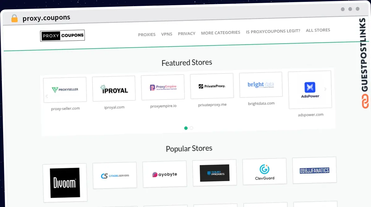Follow the proxyempire.io link
The height and width of the screenshot is (207, 371).
coord(163,106)
